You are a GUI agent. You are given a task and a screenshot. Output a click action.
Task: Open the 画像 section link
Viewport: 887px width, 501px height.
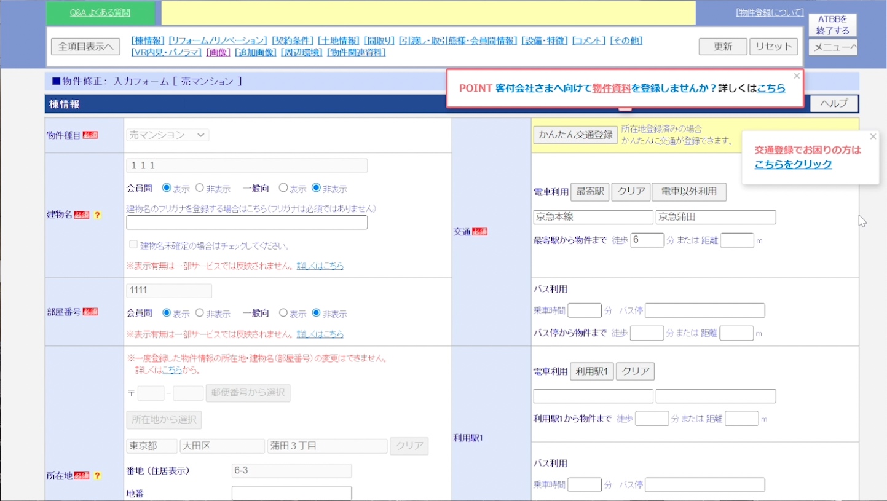click(218, 52)
